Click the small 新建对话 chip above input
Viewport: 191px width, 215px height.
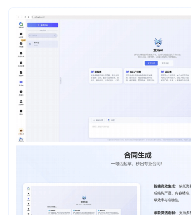(x=98, y=120)
